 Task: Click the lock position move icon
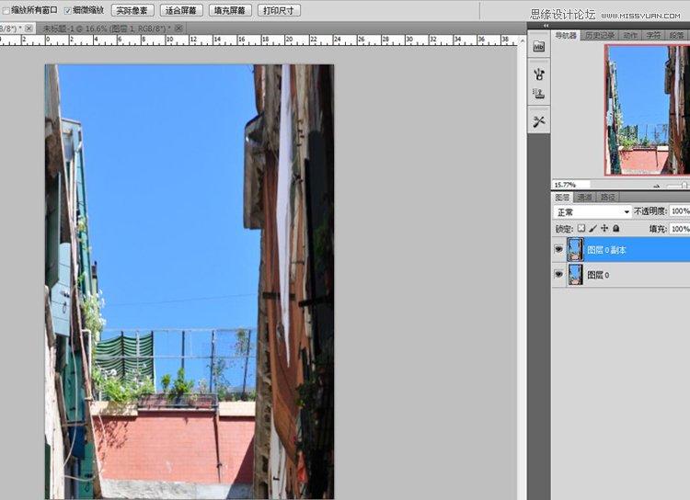(604, 228)
